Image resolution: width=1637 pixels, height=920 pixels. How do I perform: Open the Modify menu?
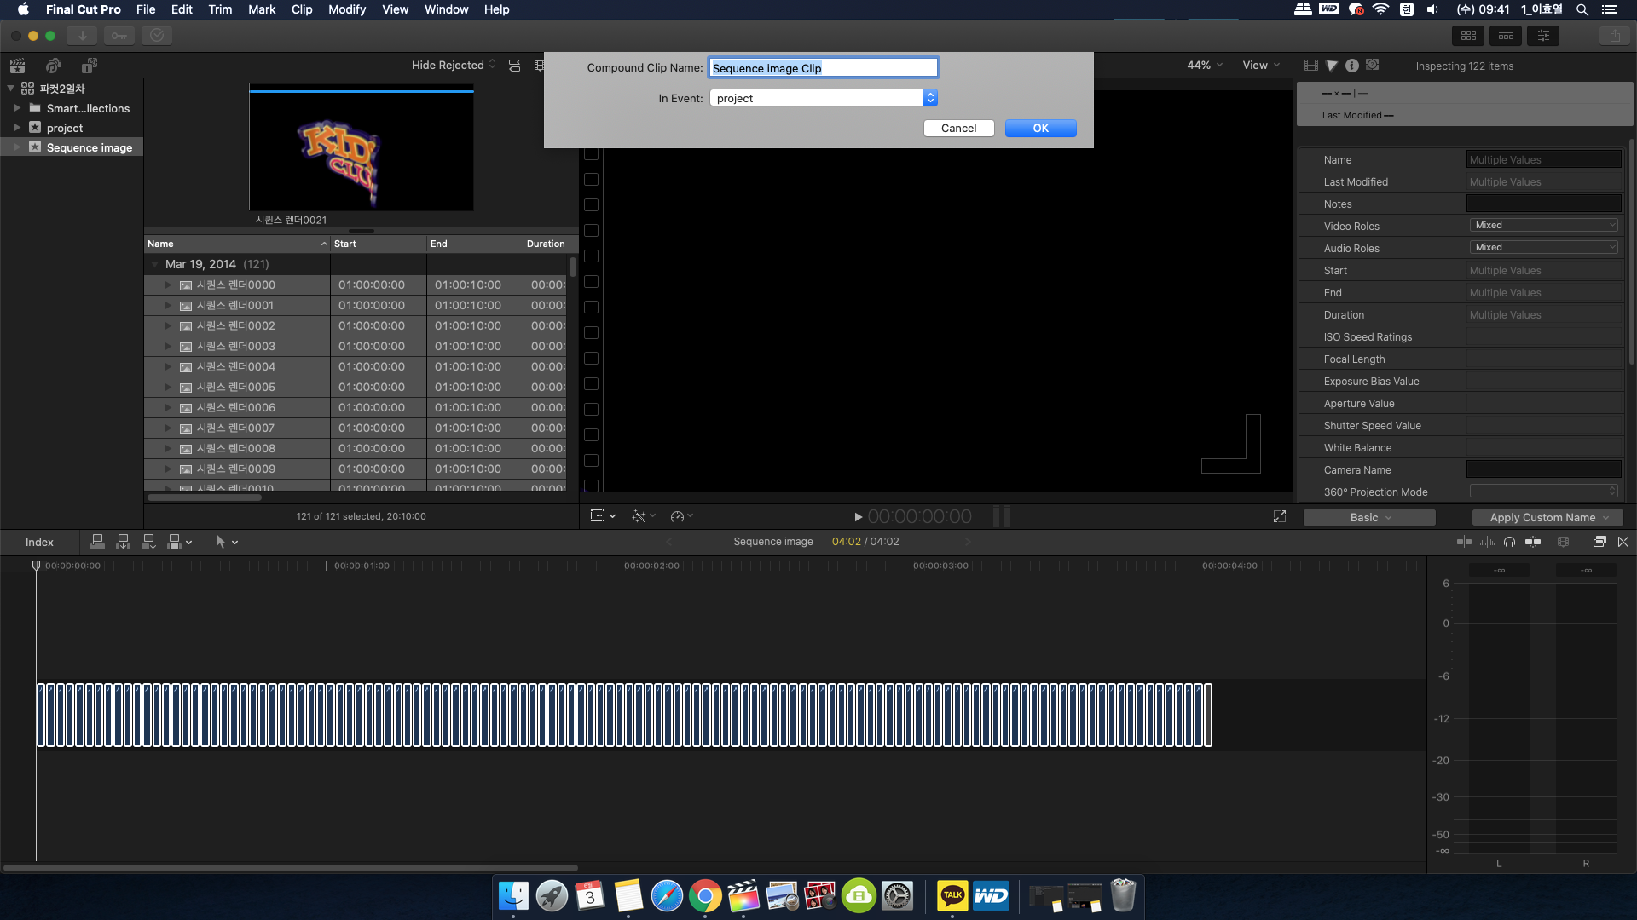[346, 9]
